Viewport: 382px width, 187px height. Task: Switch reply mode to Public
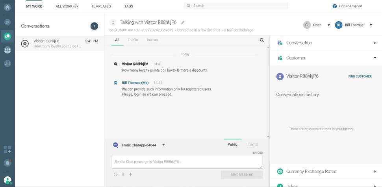point(232,144)
